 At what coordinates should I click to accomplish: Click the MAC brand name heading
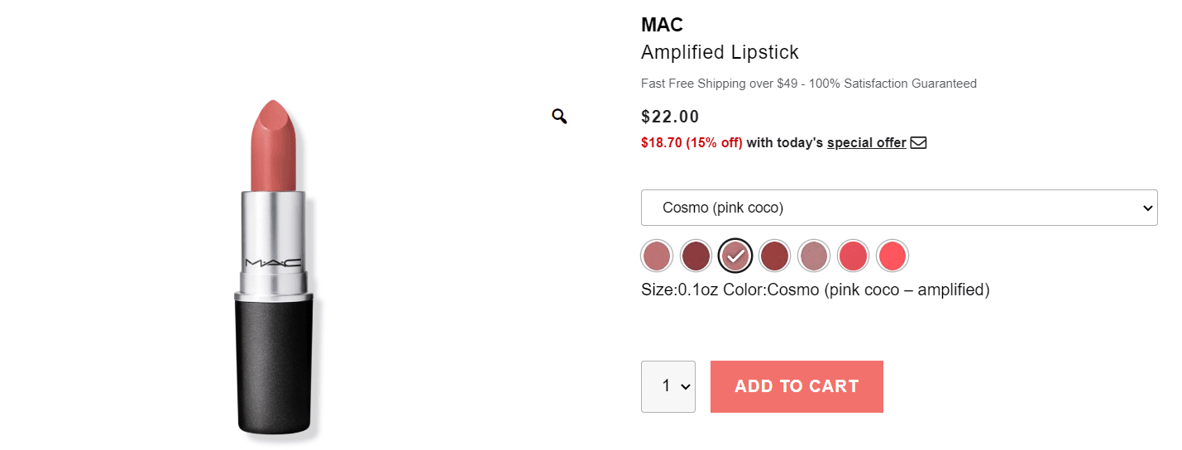(662, 25)
